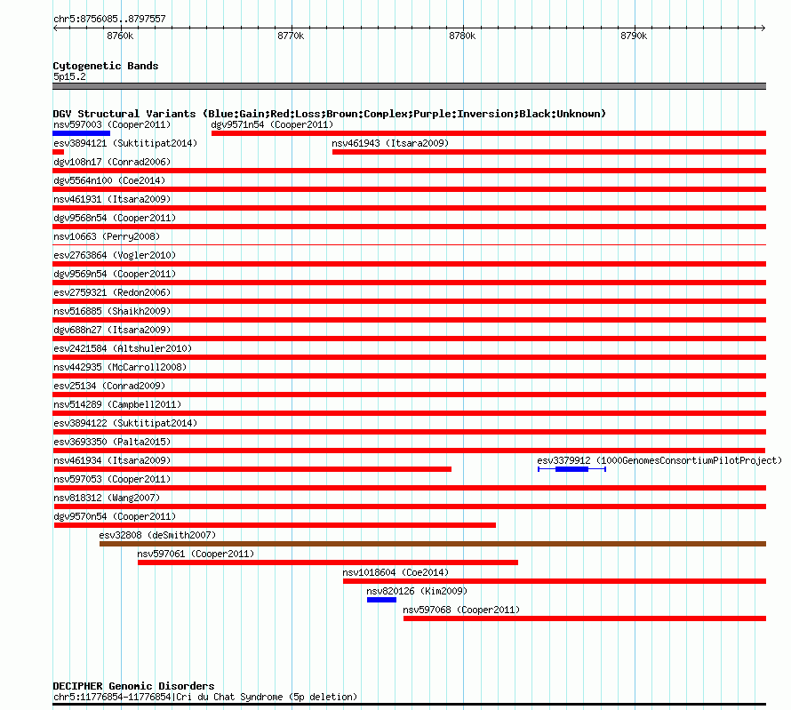Click the grey 5p15.2 cytogenetic band bar
This screenshot has height=710, width=791.
pos(409,86)
